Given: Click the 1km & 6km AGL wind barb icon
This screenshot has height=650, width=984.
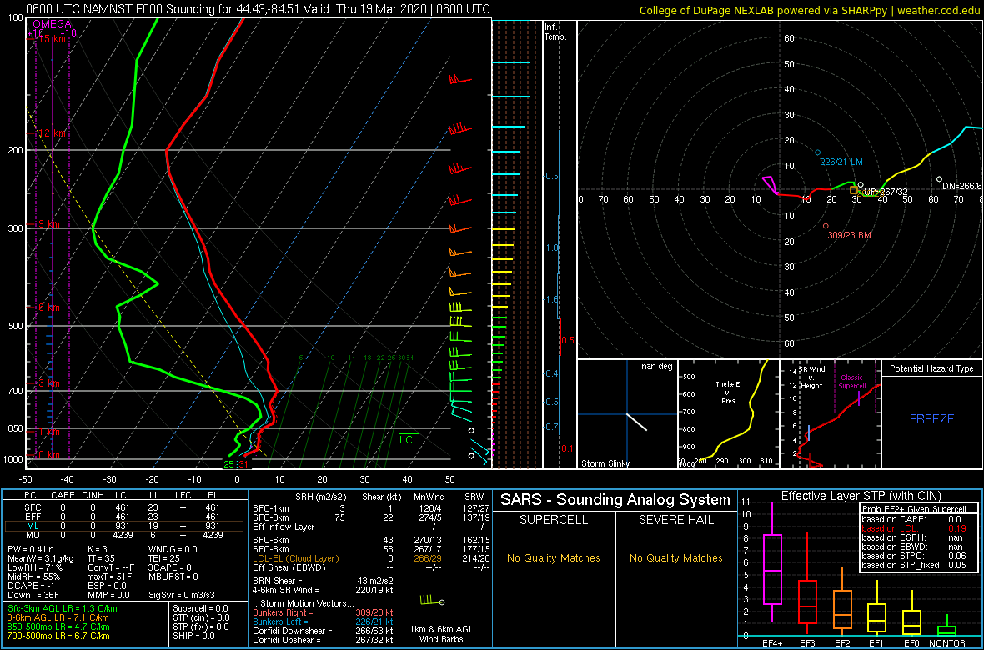Looking at the screenshot, I should 432,602.
